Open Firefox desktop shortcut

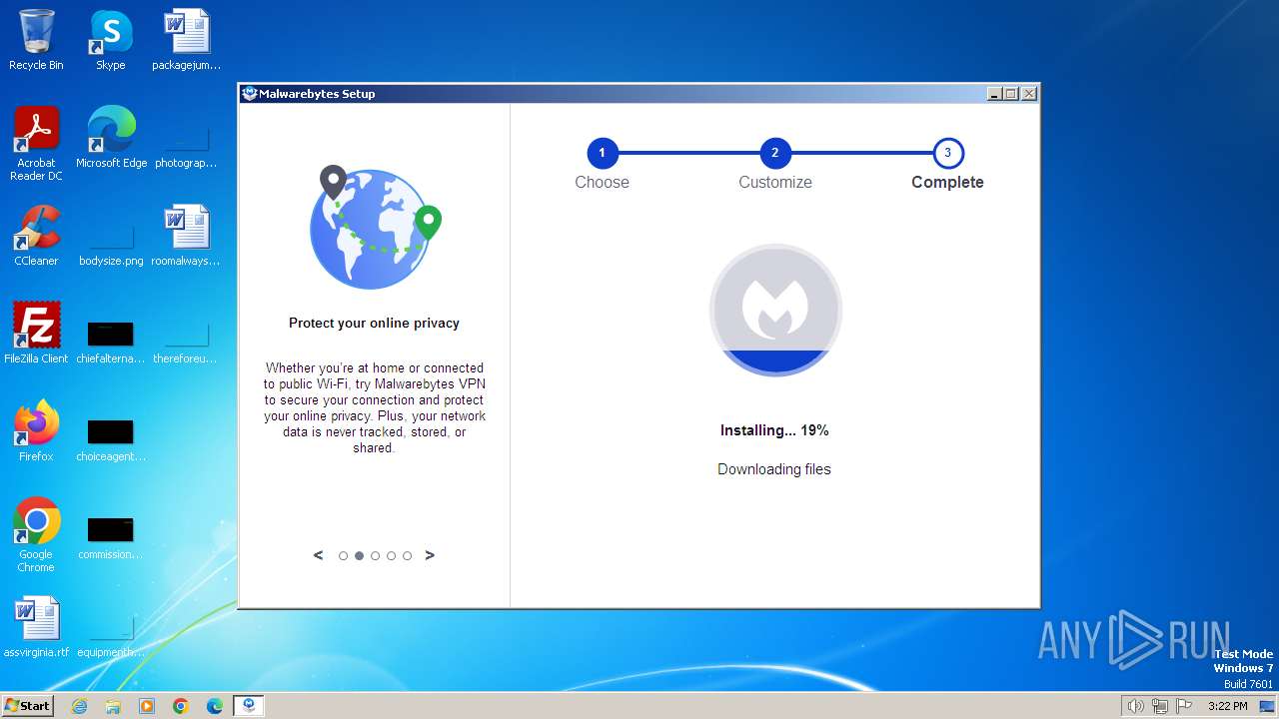point(36,431)
